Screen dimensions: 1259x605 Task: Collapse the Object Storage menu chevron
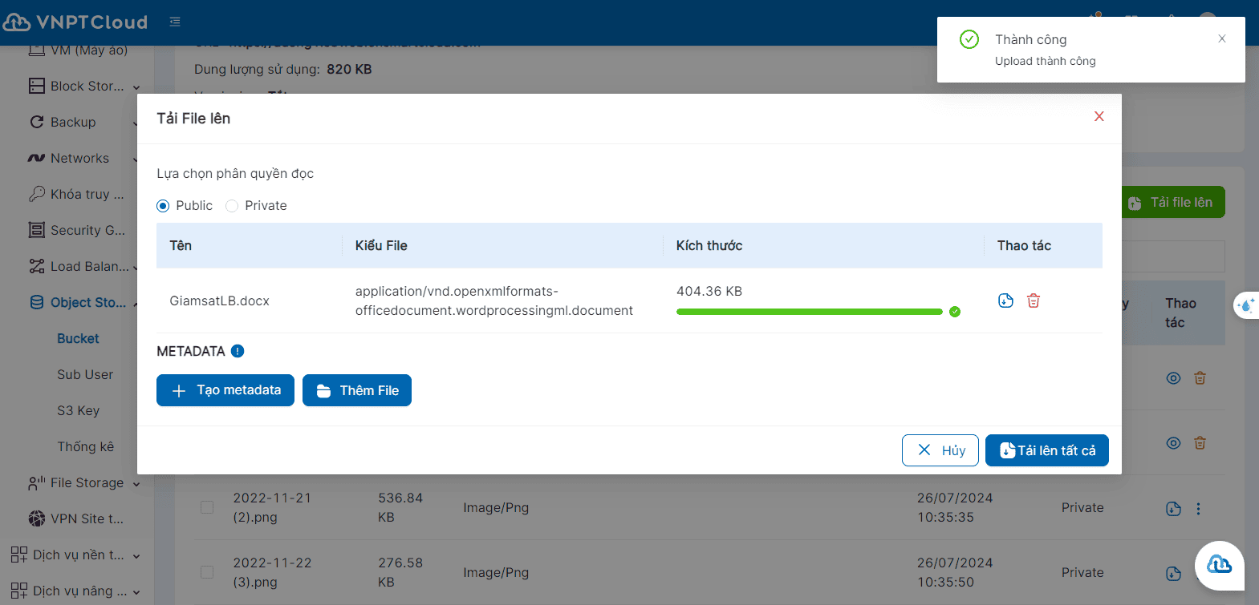tap(136, 304)
